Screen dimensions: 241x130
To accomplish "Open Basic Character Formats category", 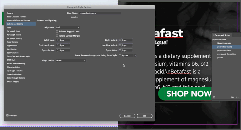I will click(x=16, y=17).
